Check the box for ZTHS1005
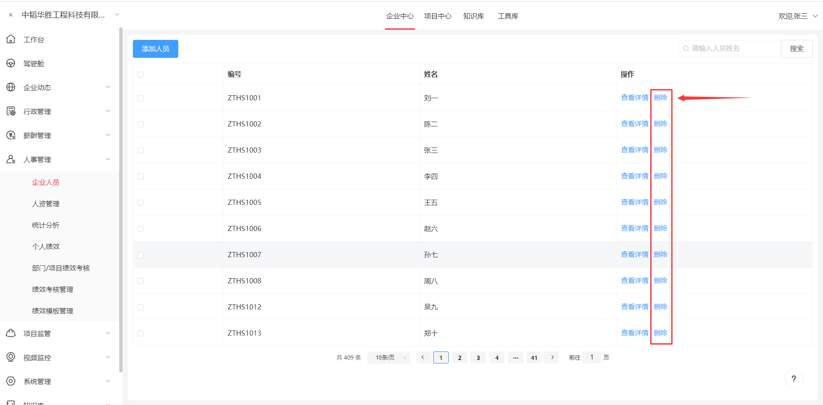Viewport: 823px width, 405px height. click(141, 203)
